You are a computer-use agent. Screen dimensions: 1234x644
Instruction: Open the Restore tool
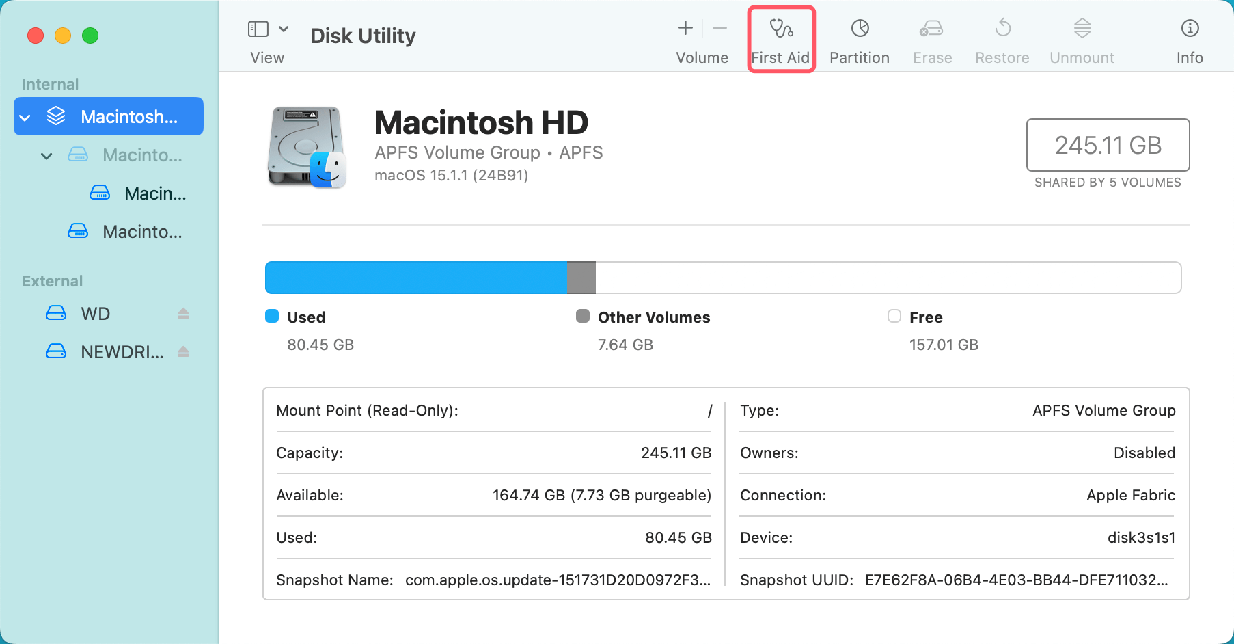pyautogui.click(x=1002, y=38)
